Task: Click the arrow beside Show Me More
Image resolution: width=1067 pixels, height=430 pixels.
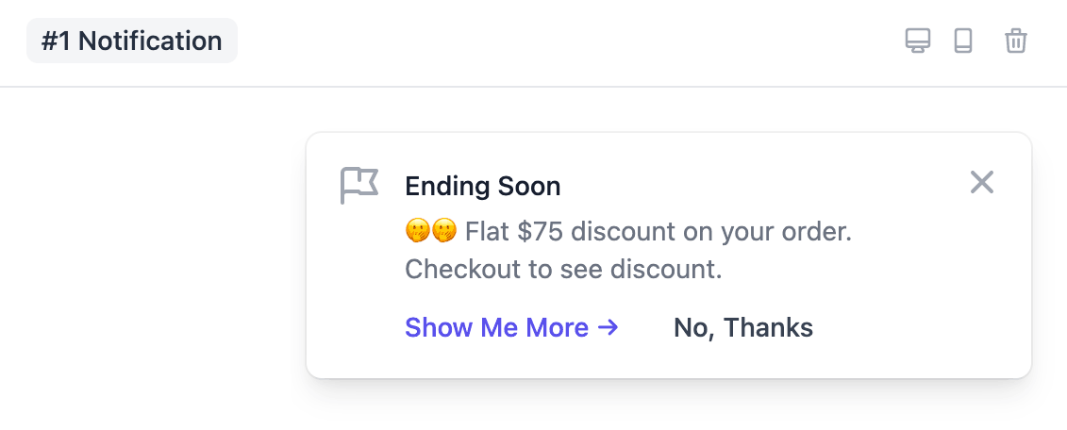Action: point(608,328)
